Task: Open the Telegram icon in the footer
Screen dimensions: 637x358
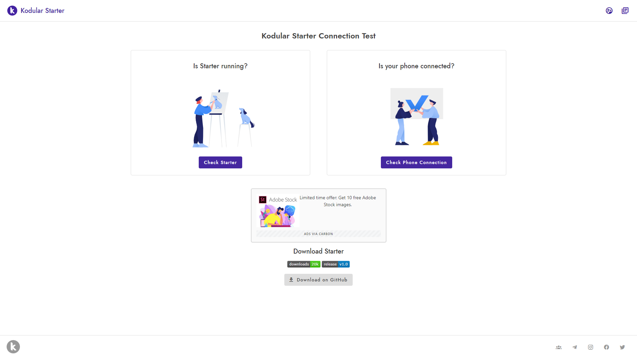Action: [x=575, y=347]
